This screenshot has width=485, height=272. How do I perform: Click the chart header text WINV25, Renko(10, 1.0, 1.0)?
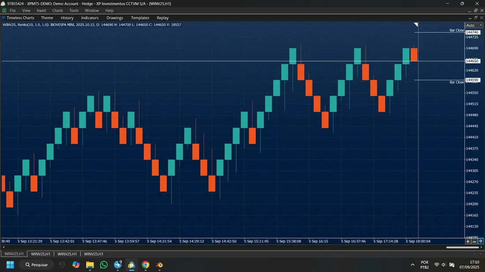(x=26, y=25)
